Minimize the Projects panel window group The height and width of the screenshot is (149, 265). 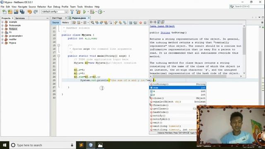48,18
